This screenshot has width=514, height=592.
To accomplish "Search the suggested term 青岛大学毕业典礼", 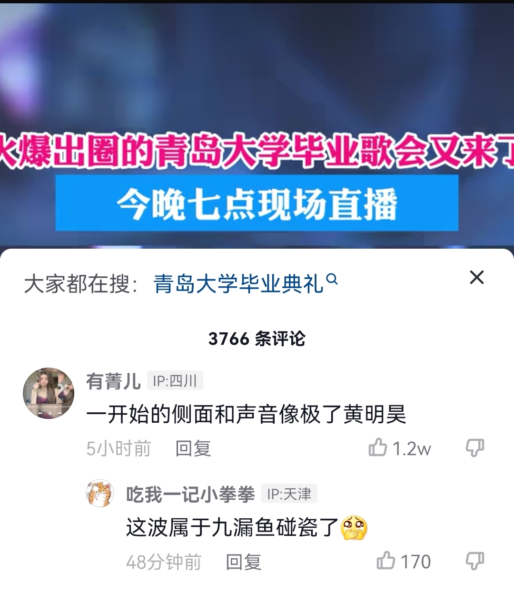I will click(238, 284).
